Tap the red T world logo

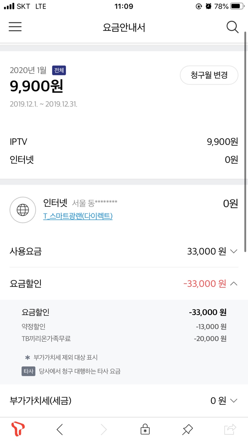pos(18,429)
